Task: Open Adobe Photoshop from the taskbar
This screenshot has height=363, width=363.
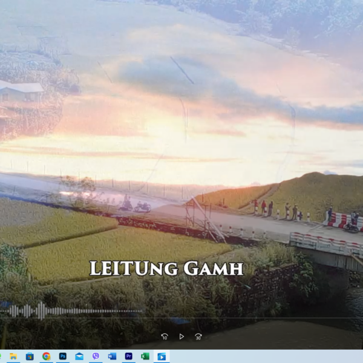Action: tap(63, 356)
